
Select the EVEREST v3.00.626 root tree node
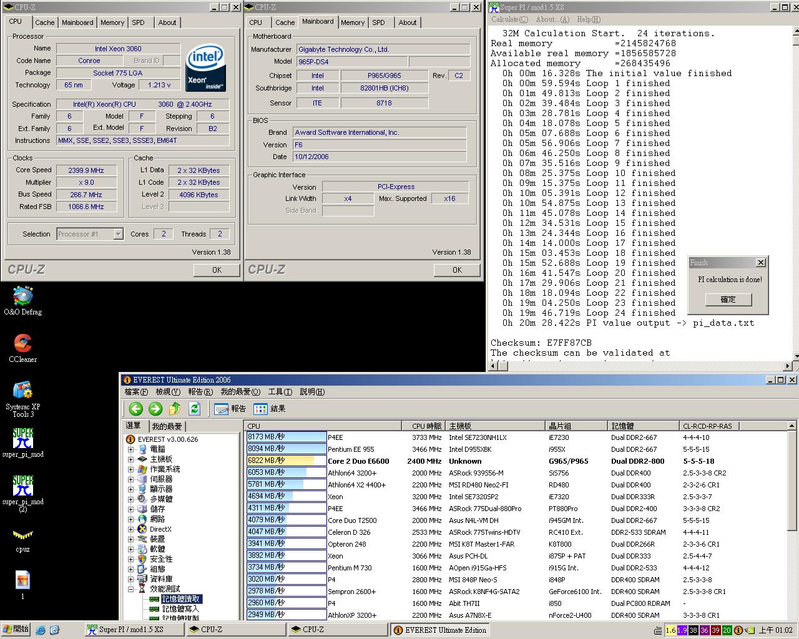click(162, 439)
